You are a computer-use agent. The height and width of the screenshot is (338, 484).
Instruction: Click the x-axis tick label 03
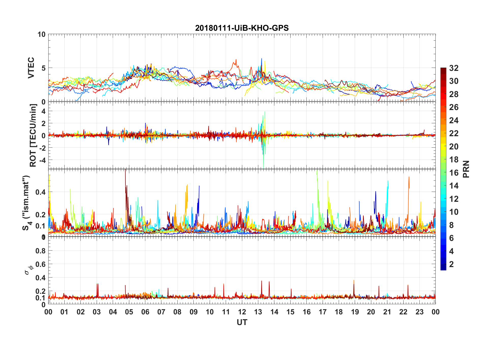pyautogui.click(x=97, y=312)
